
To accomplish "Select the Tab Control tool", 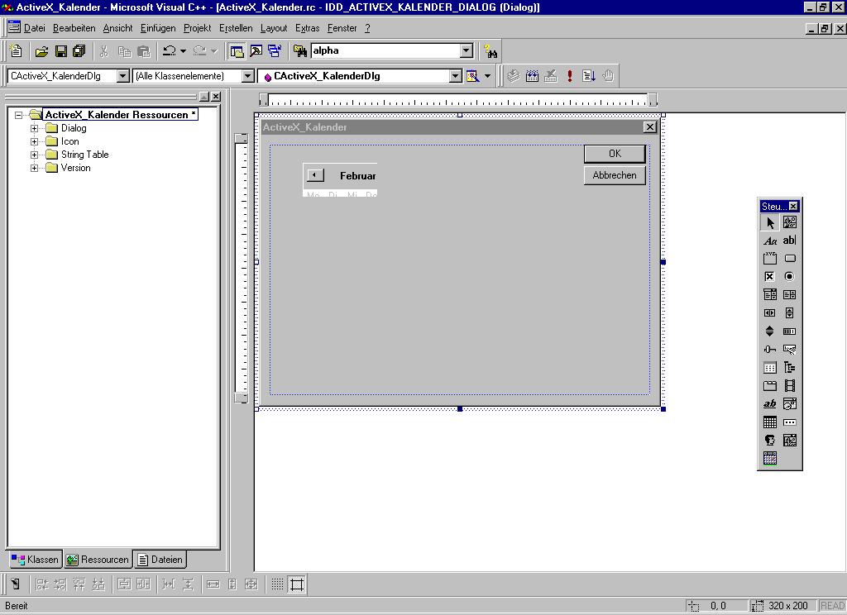I will click(x=770, y=386).
